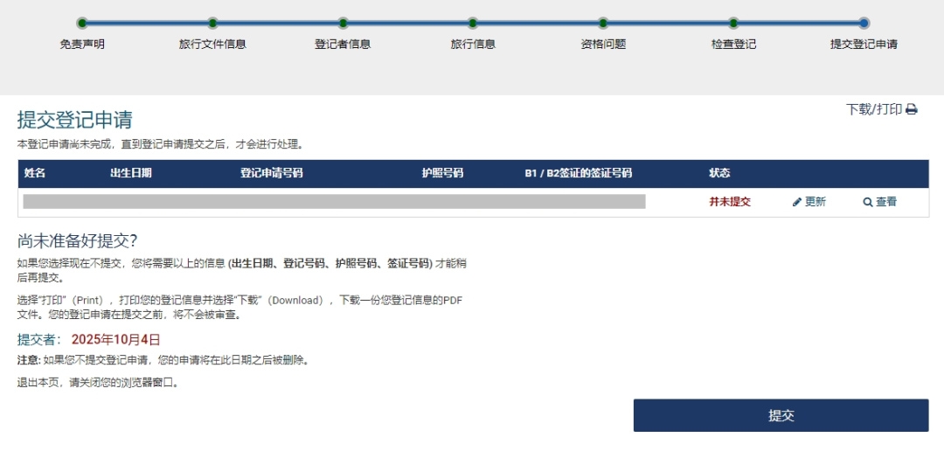This screenshot has width=944, height=451.
Task: Click the printer icon beside 下载/打印
Action: pos(912,110)
